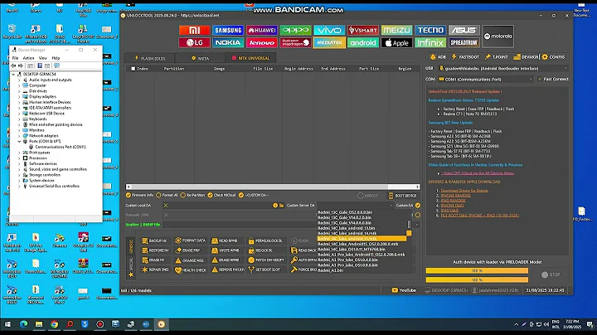Click the FASTBOOT button
Viewport: 597px width, 335px height.
(465, 56)
